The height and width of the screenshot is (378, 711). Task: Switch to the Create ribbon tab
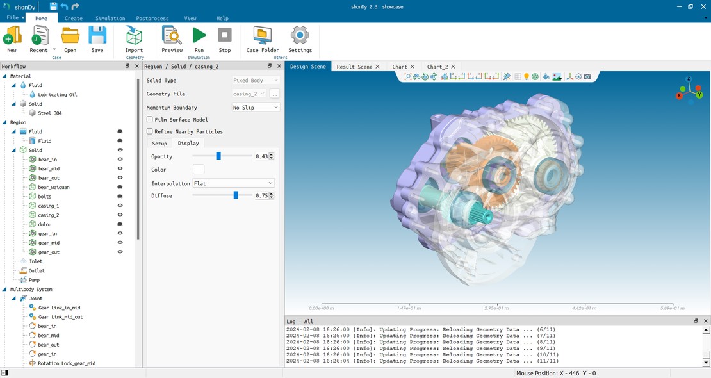74,18
